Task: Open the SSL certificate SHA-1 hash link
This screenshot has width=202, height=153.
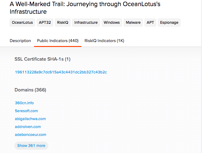Action: (61, 72)
